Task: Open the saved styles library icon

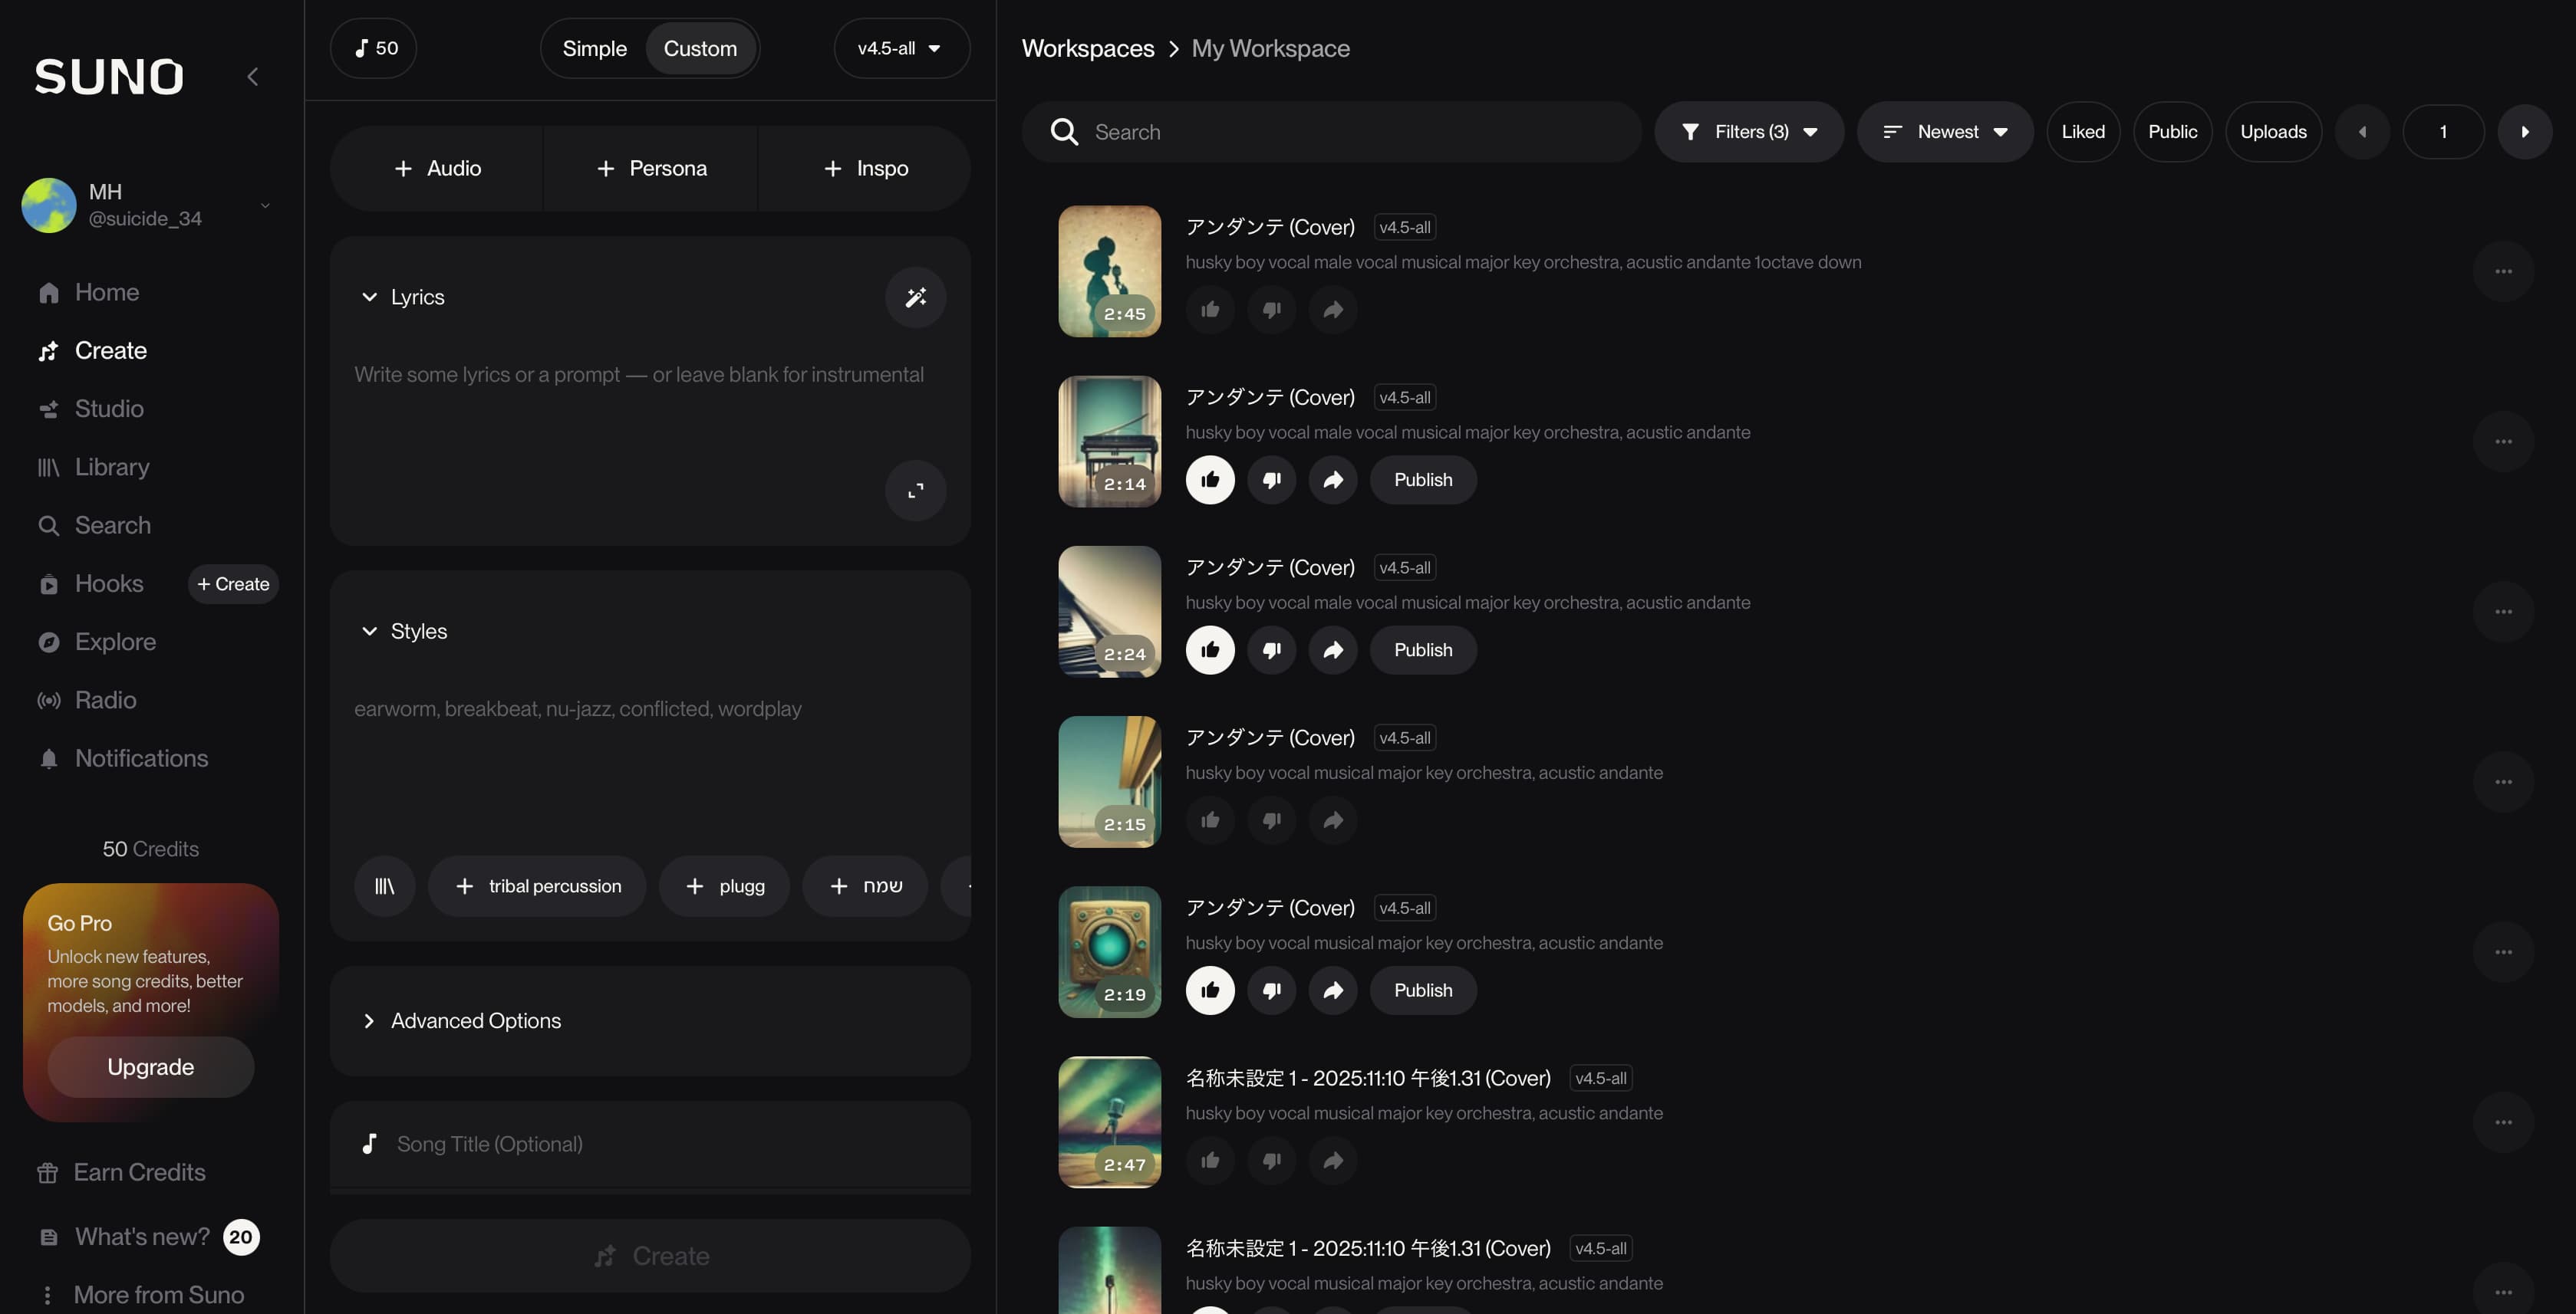Action: 384,886
